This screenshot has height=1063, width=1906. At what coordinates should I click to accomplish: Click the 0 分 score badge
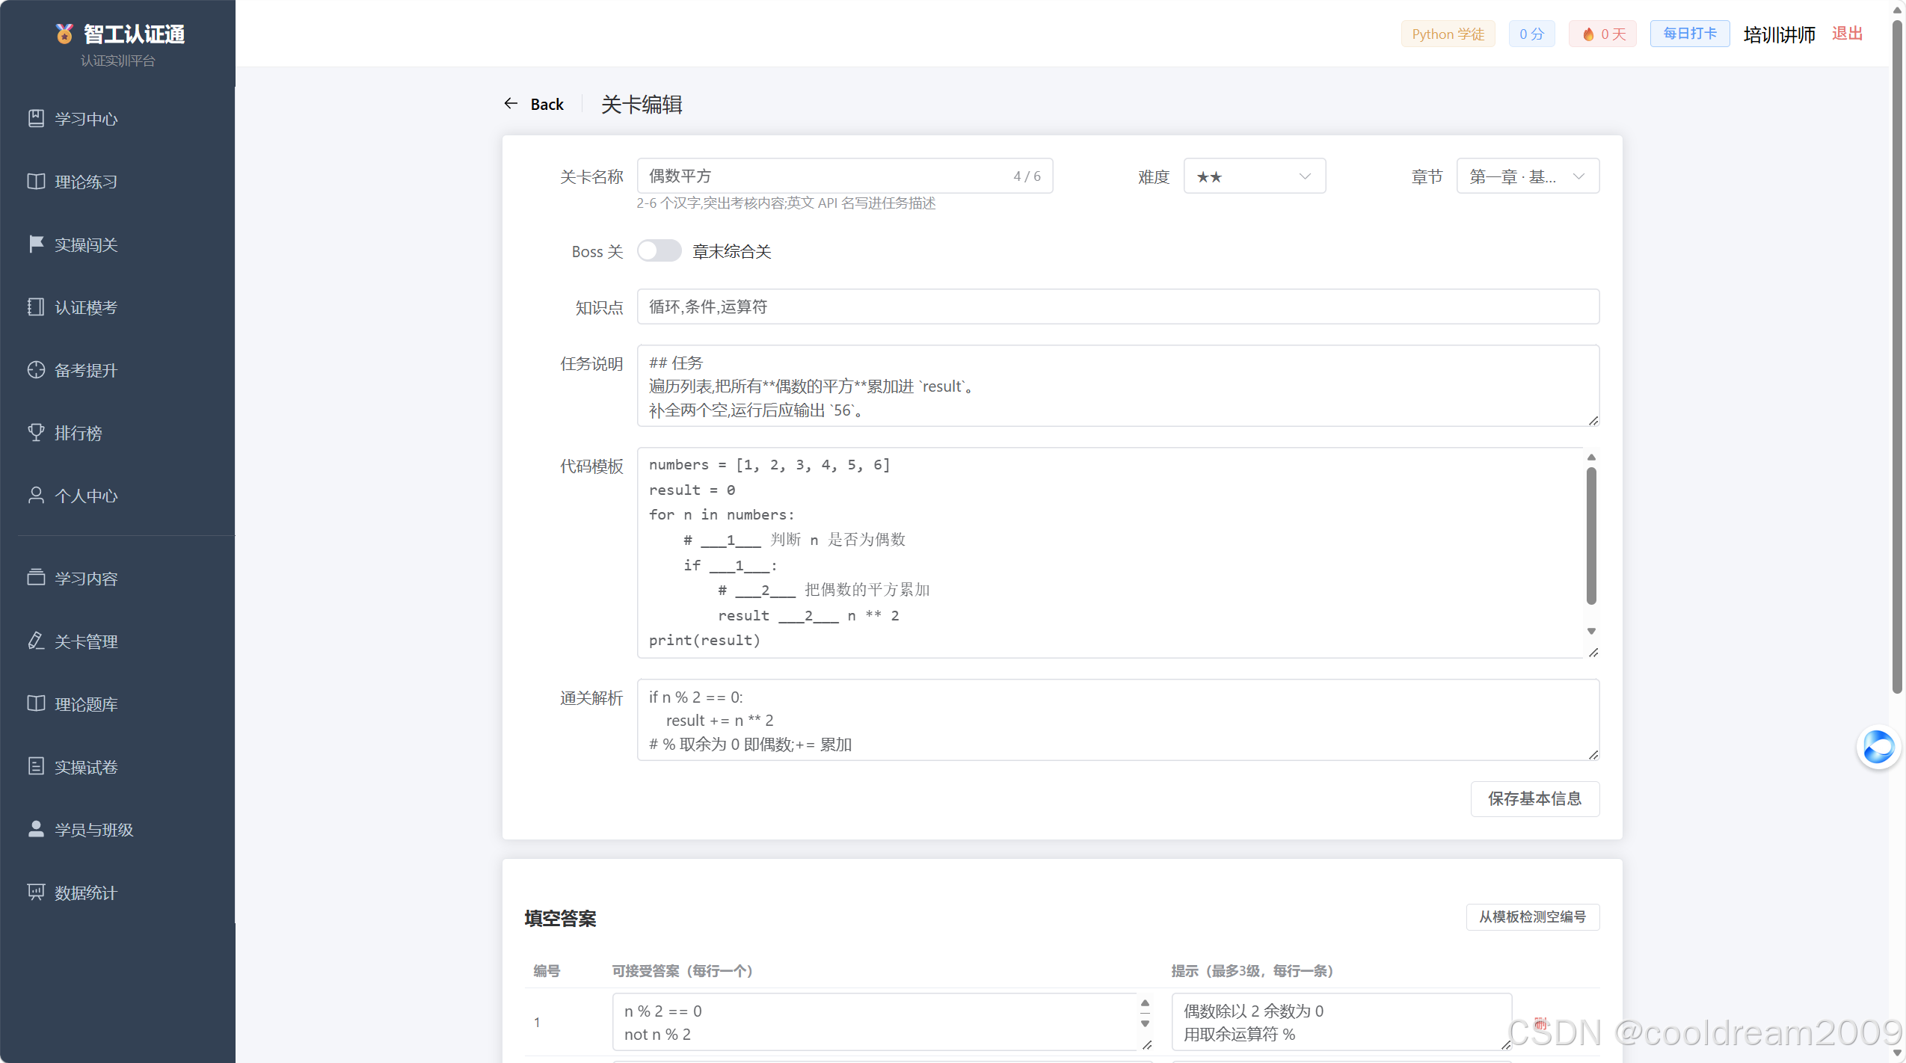[x=1531, y=34]
